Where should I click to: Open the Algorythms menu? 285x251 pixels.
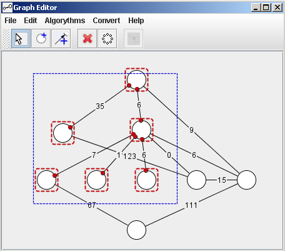coord(65,21)
